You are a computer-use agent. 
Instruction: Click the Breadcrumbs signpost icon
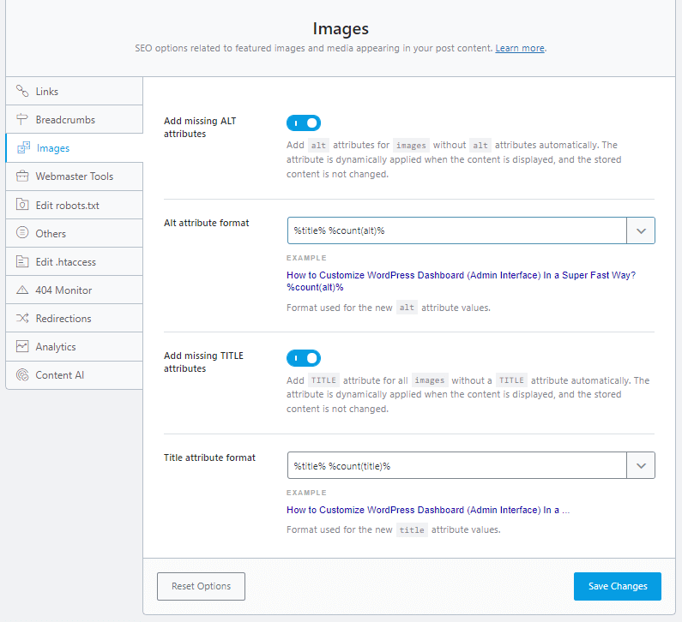tap(22, 120)
